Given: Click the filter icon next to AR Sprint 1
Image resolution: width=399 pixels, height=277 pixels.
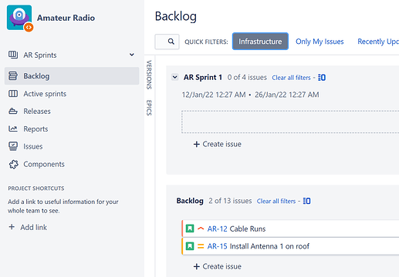Looking at the screenshot, I should (322, 78).
